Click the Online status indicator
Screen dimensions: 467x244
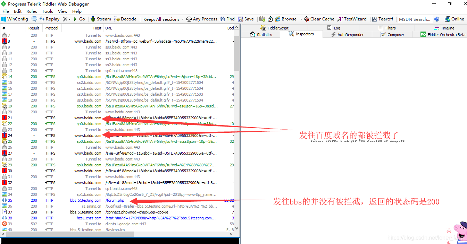pos(454,19)
